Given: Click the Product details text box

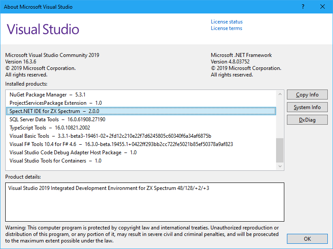Looking at the screenshot, I should (145, 202).
